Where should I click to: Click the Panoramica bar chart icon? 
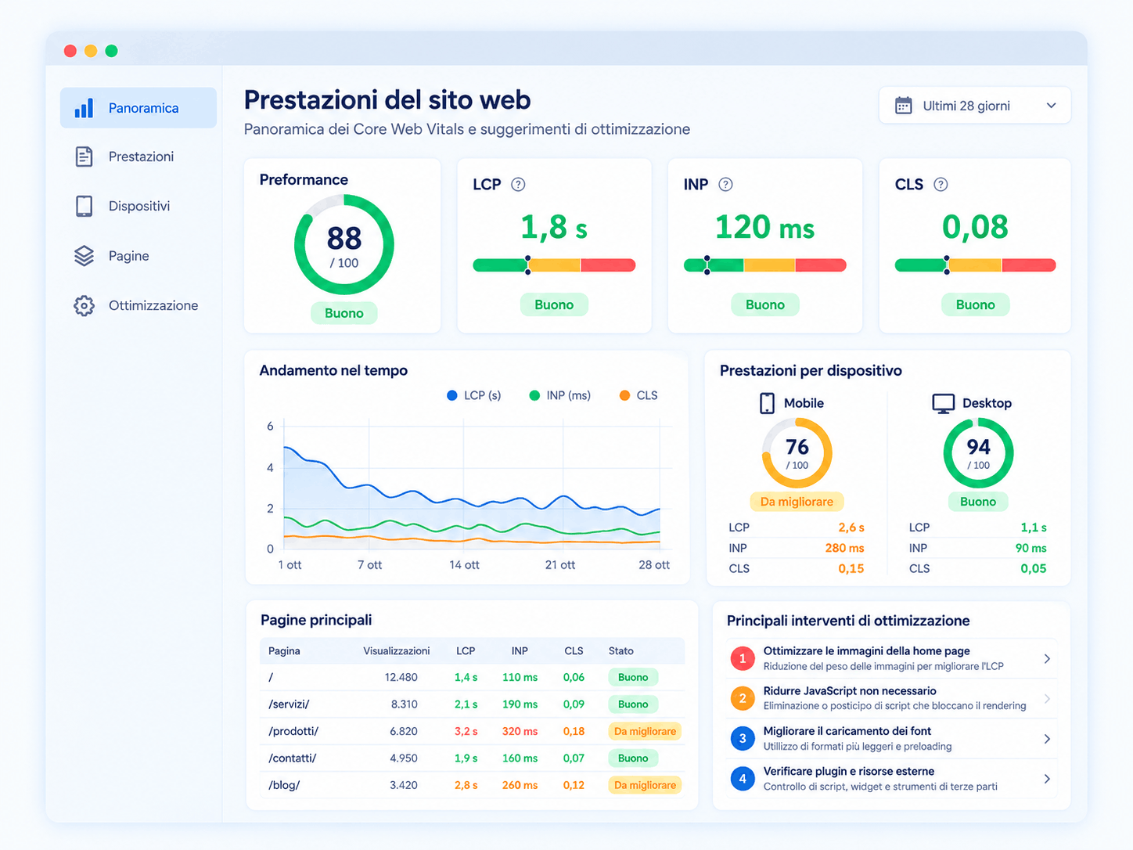point(84,108)
